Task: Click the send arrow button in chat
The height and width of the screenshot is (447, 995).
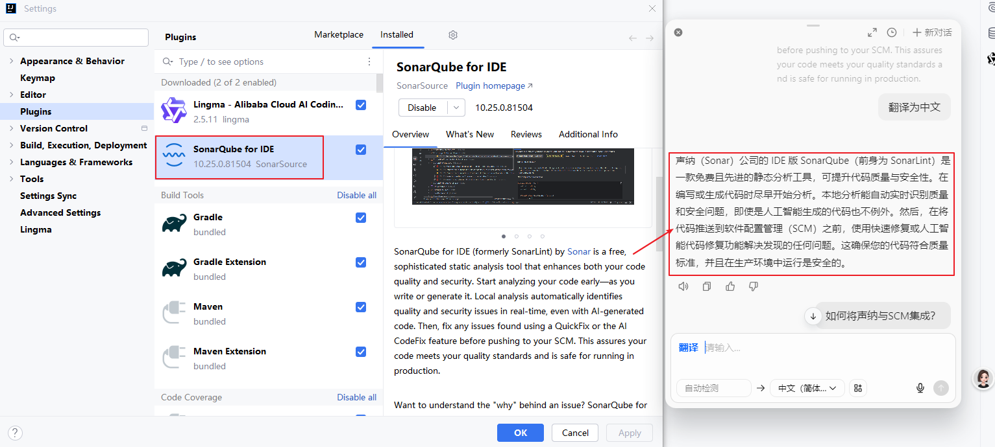Action: 941,388
